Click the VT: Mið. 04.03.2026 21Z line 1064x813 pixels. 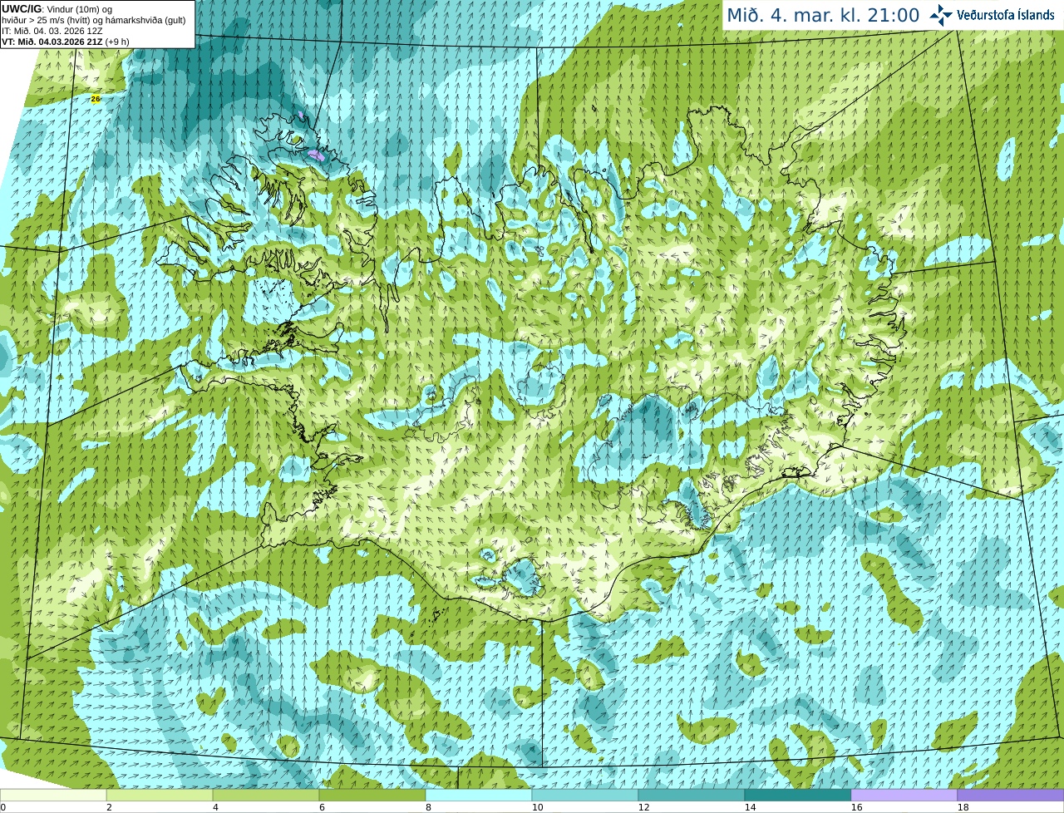(x=66, y=42)
